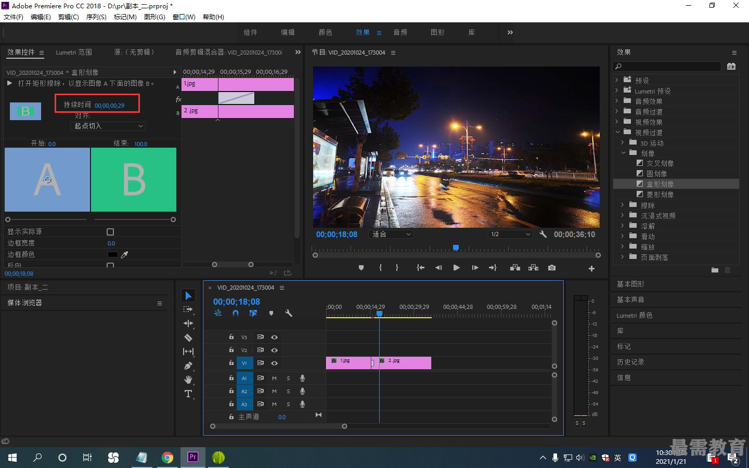
Task: Expand the 音频效果 folder
Action: pos(617,101)
